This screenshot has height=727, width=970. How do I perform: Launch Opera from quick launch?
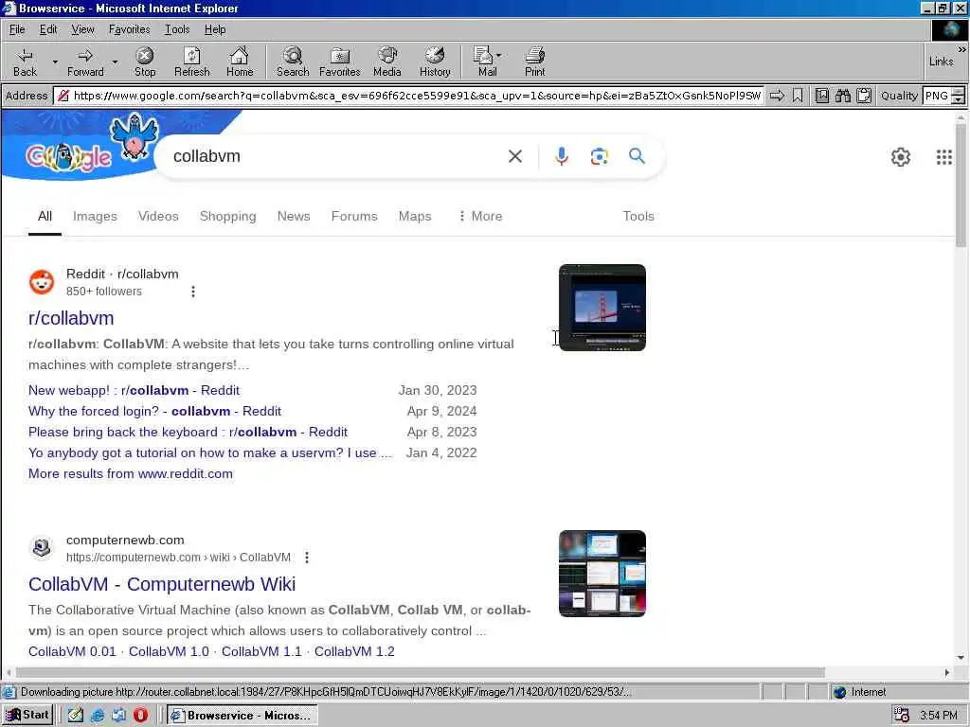(140, 716)
